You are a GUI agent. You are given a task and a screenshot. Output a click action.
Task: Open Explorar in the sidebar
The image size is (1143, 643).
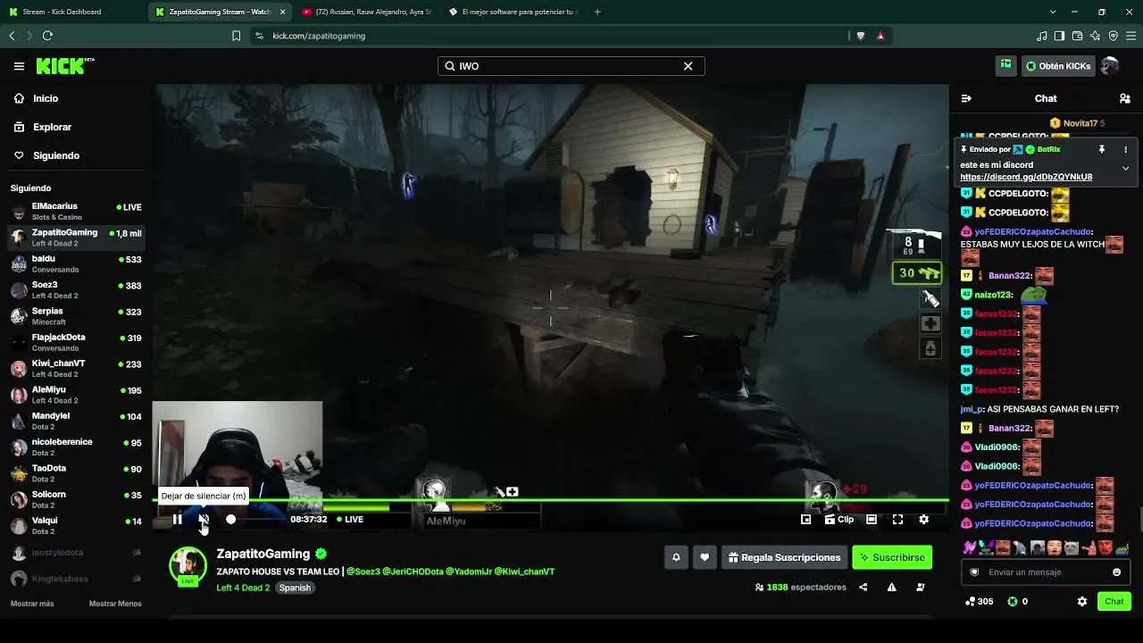(x=52, y=127)
